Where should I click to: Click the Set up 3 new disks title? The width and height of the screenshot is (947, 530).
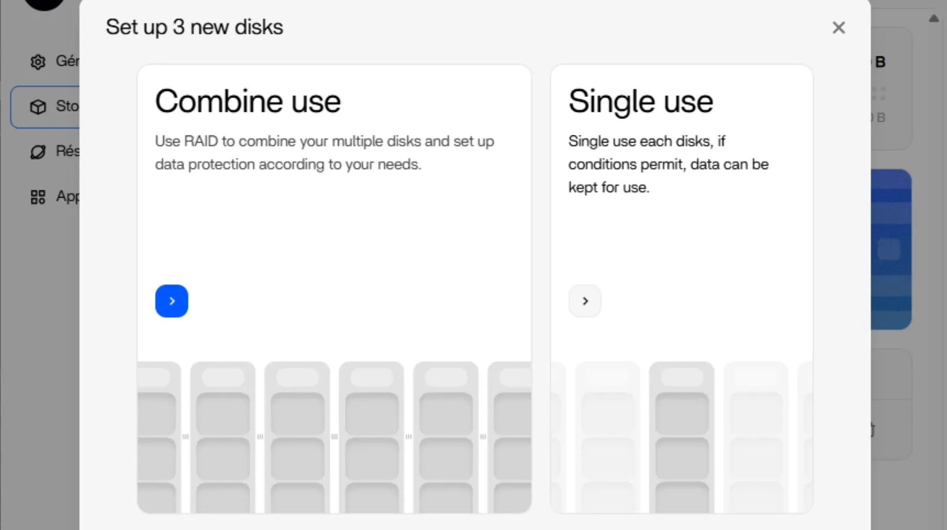tap(194, 27)
